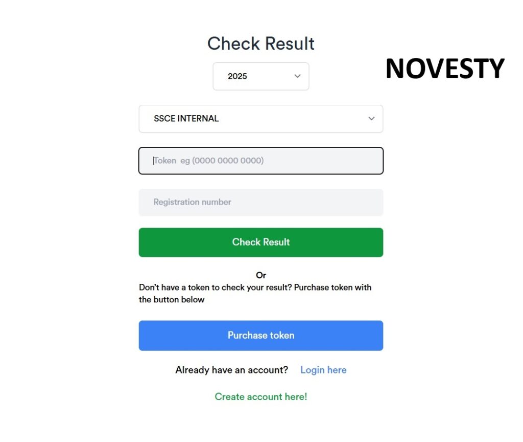Click the chevron on the year dropdown

click(297, 76)
